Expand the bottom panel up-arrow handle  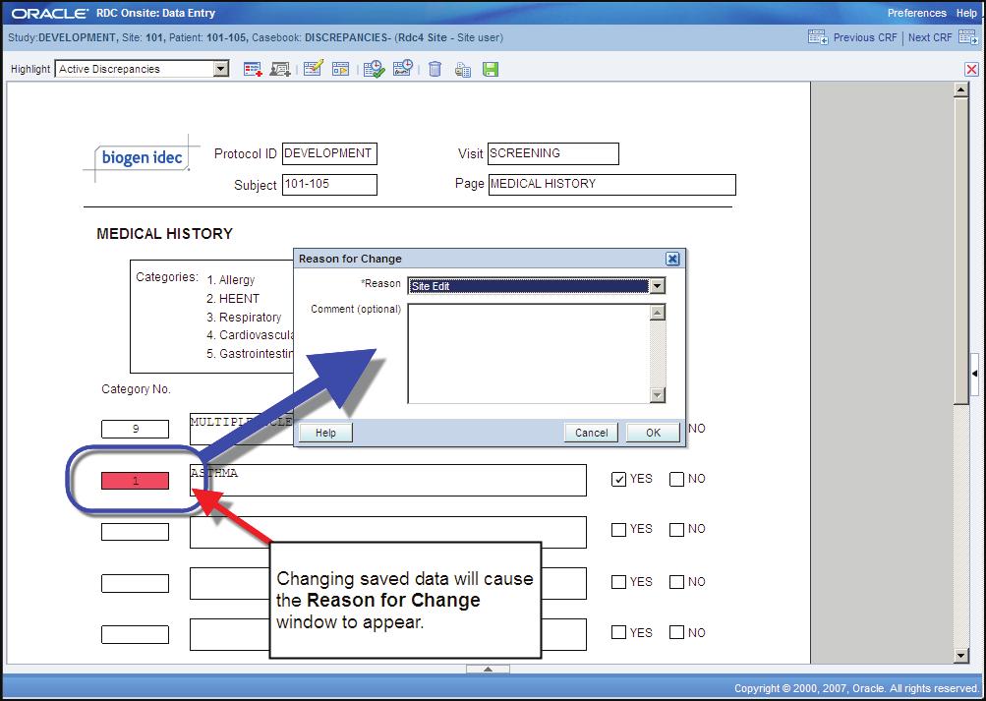[x=488, y=669]
